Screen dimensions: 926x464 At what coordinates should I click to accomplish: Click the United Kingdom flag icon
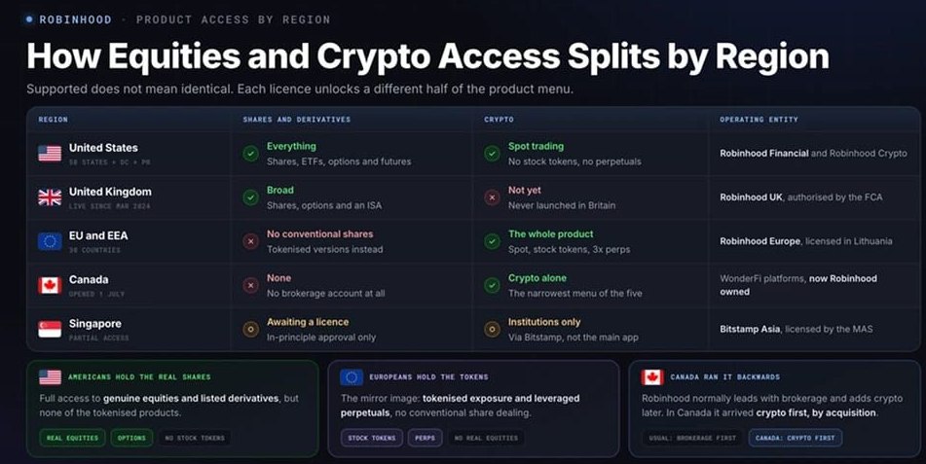click(x=50, y=197)
